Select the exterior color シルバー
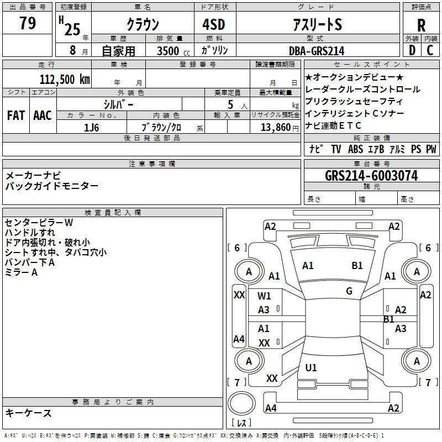Screen dimensions: 442x442 [x=118, y=104]
